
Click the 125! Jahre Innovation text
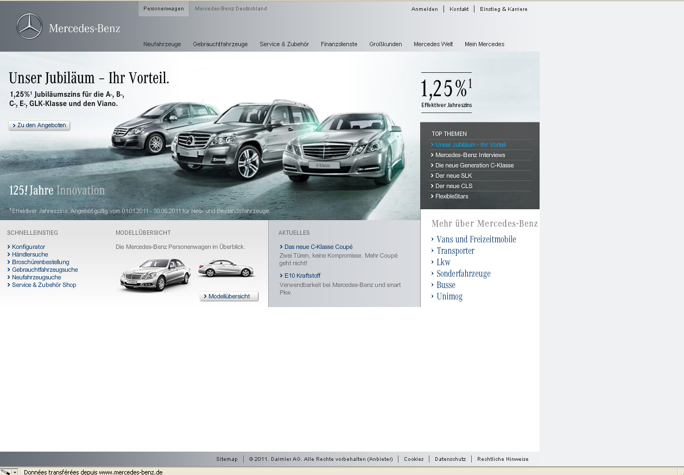tap(57, 190)
